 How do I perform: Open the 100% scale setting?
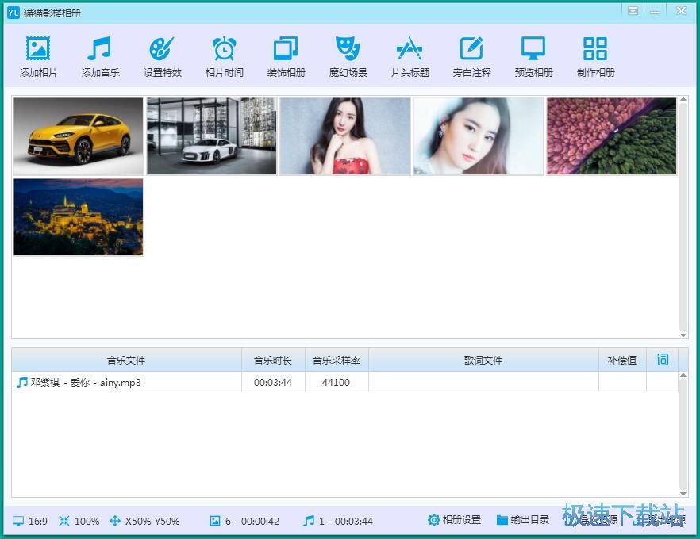pos(79,521)
